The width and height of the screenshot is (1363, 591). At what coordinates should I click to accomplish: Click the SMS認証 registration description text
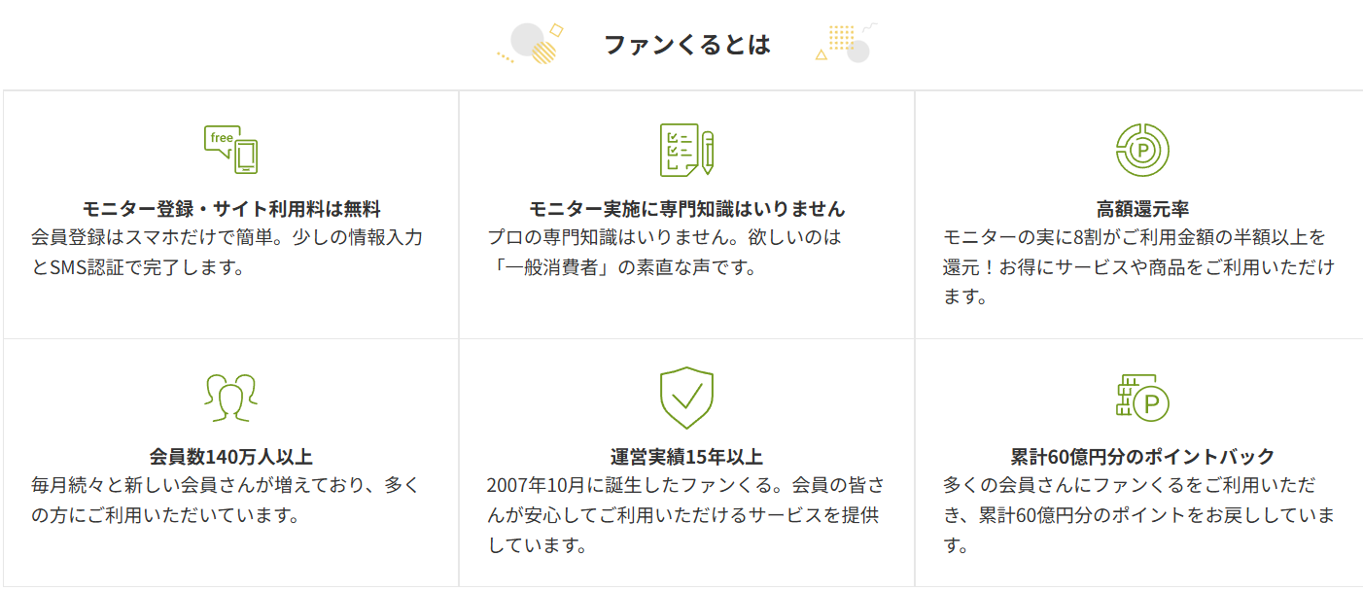coord(227,252)
